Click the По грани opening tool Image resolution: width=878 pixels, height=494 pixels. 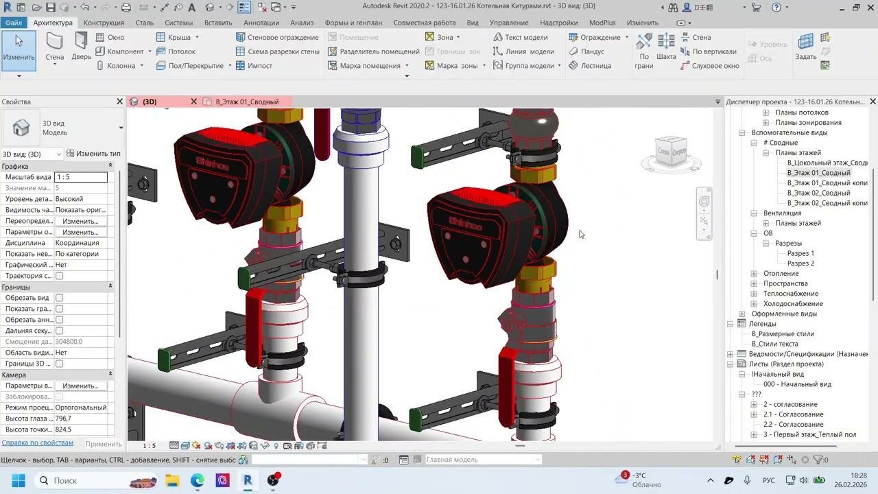644,51
